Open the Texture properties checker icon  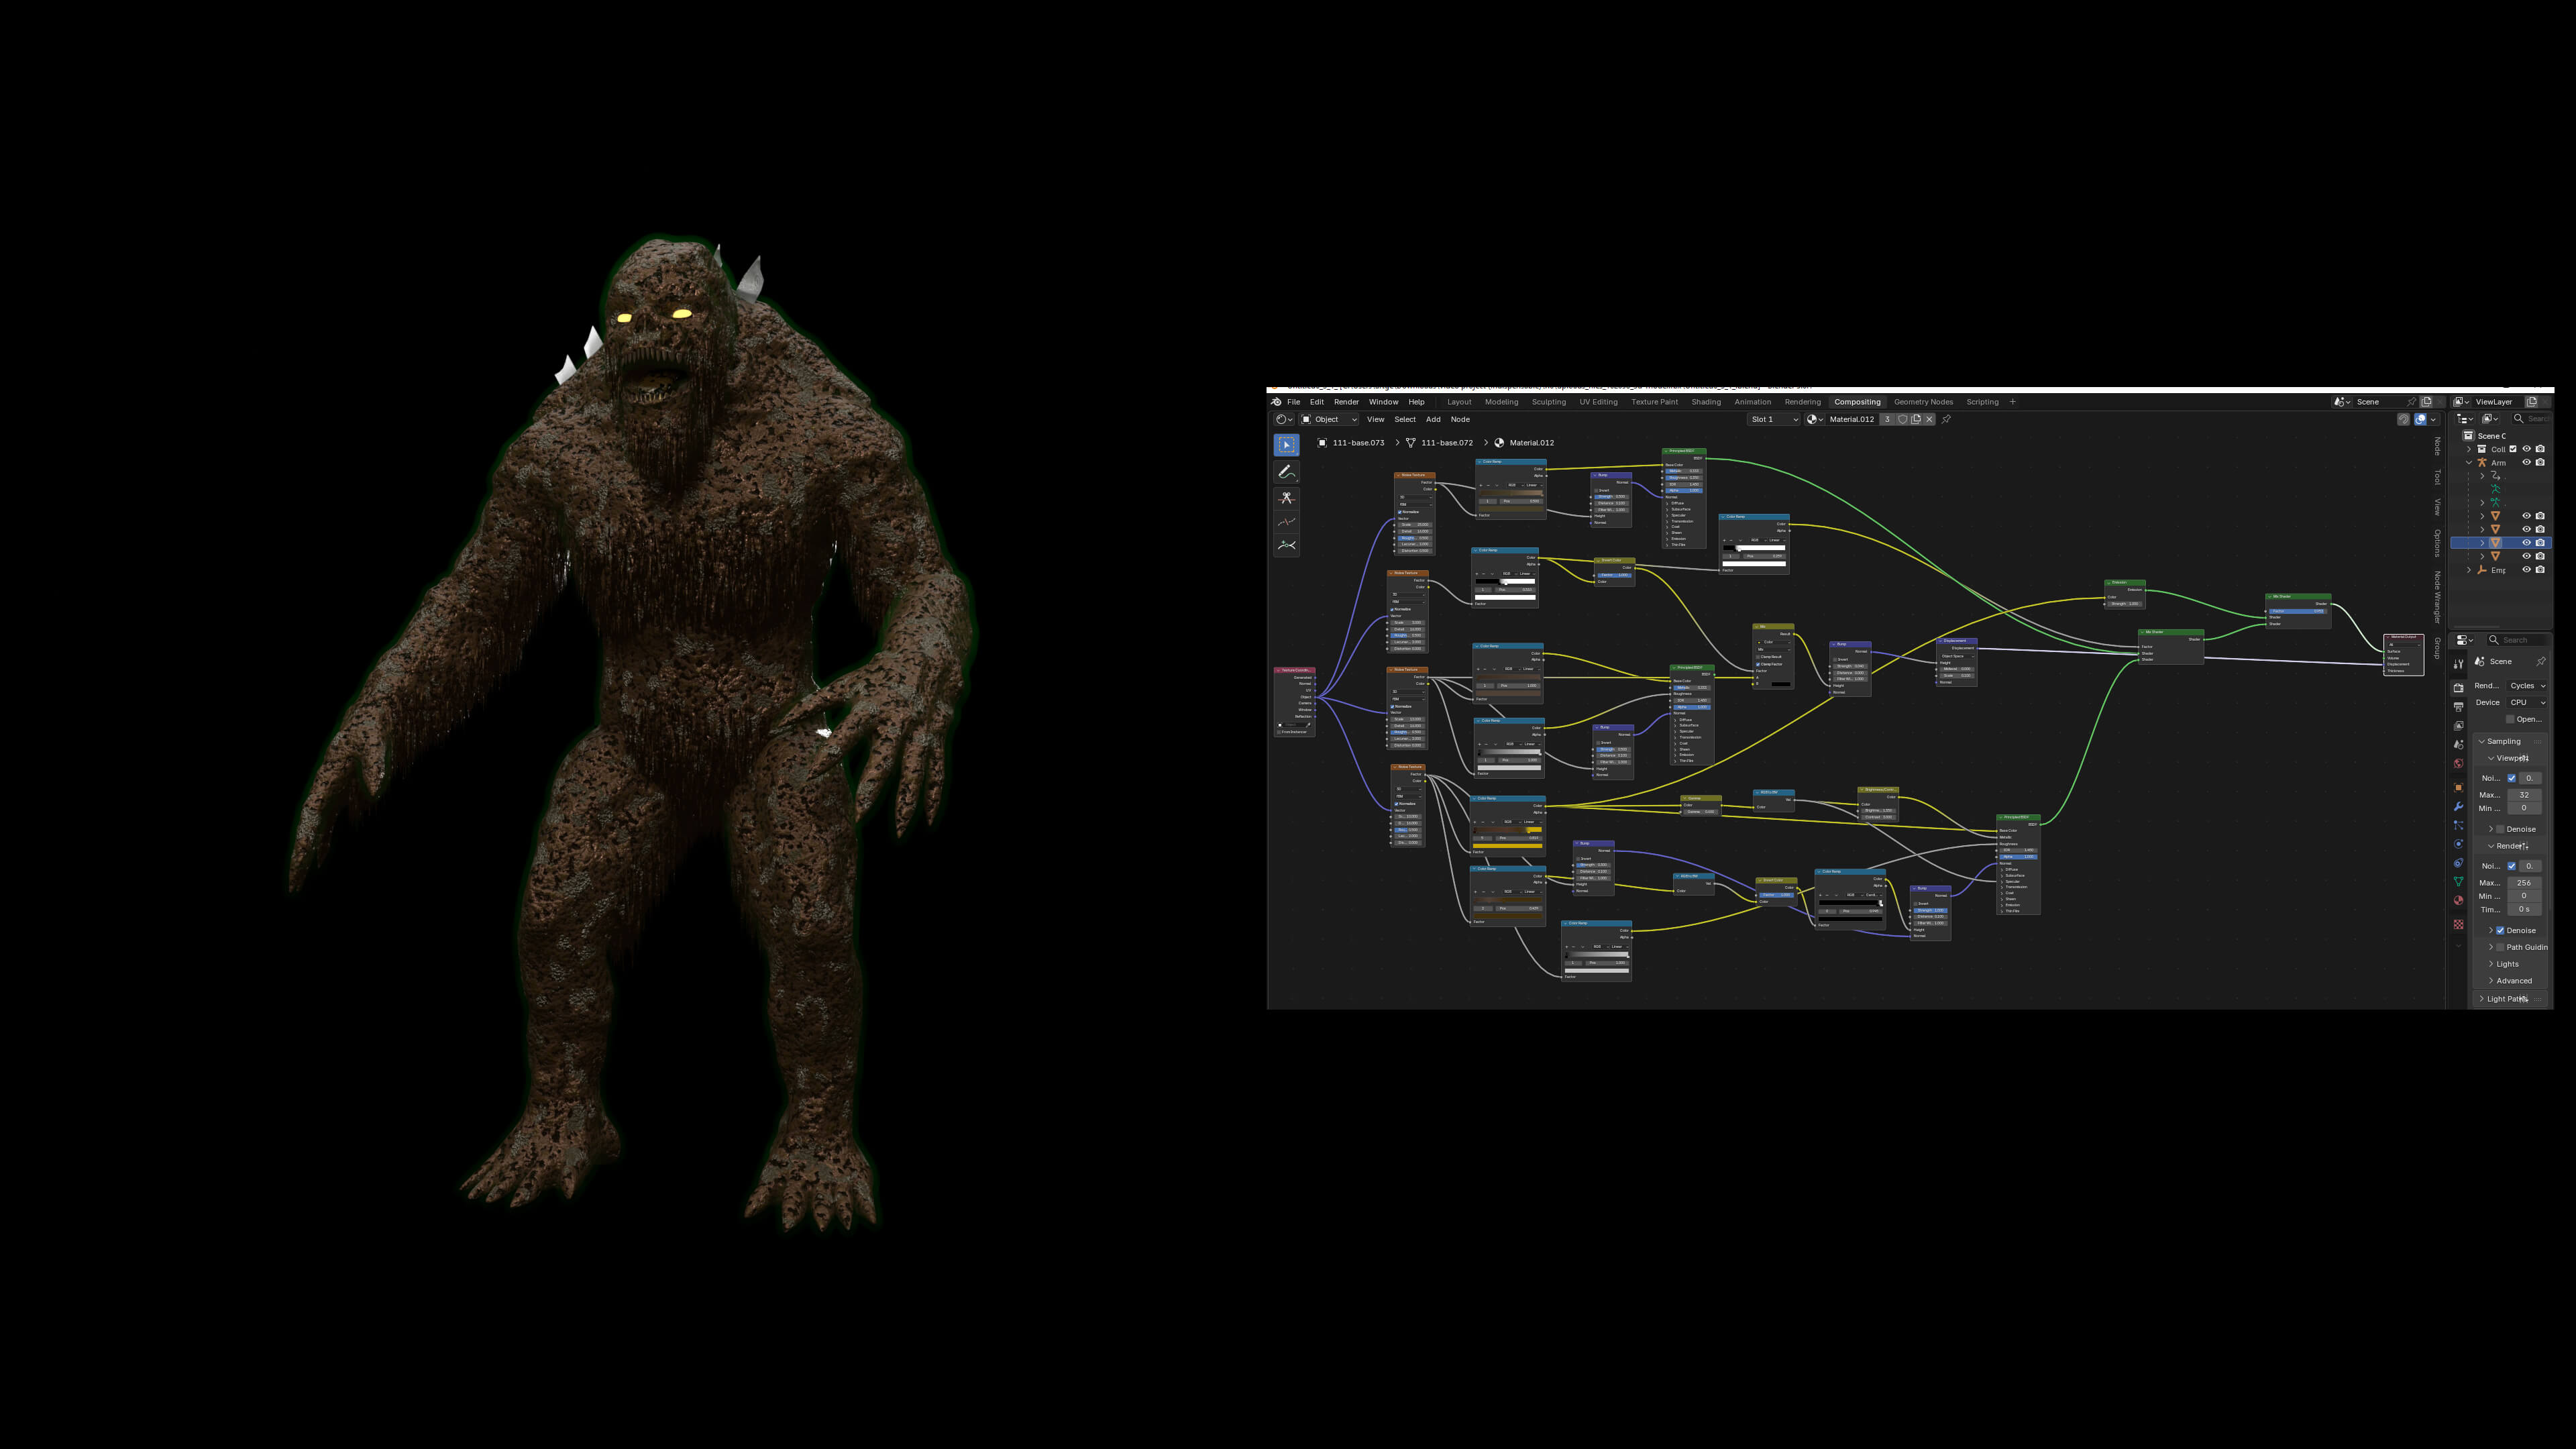(x=2458, y=924)
